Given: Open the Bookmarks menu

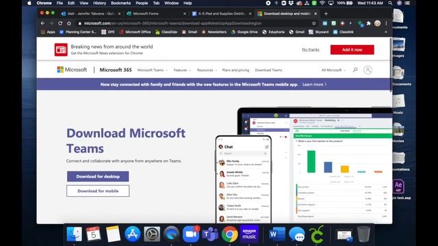Looking at the screenshot, I should [x=120, y=3].
